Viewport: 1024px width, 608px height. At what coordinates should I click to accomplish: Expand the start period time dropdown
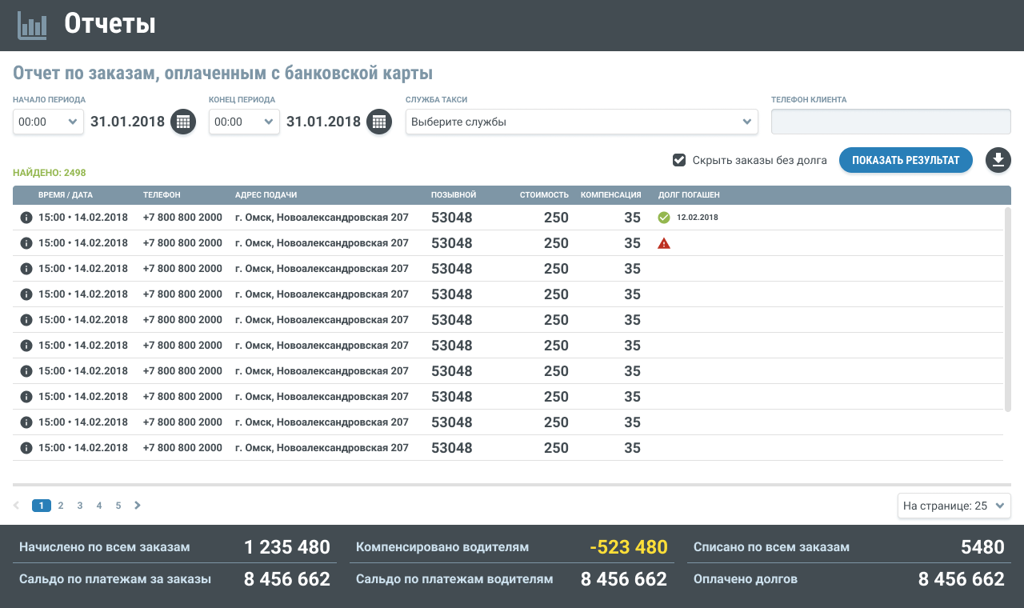(x=48, y=122)
